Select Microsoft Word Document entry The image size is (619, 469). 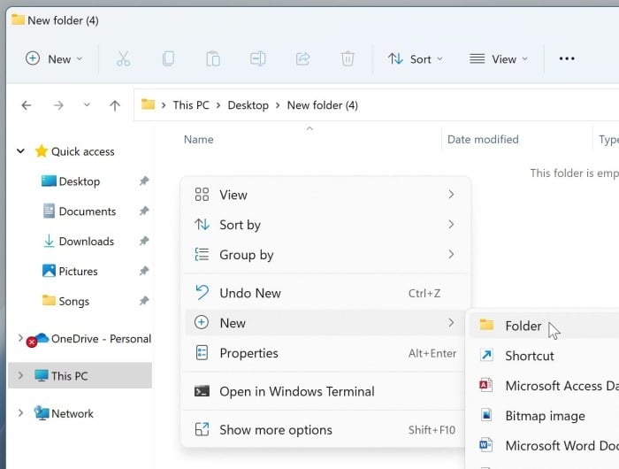point(545,446)
